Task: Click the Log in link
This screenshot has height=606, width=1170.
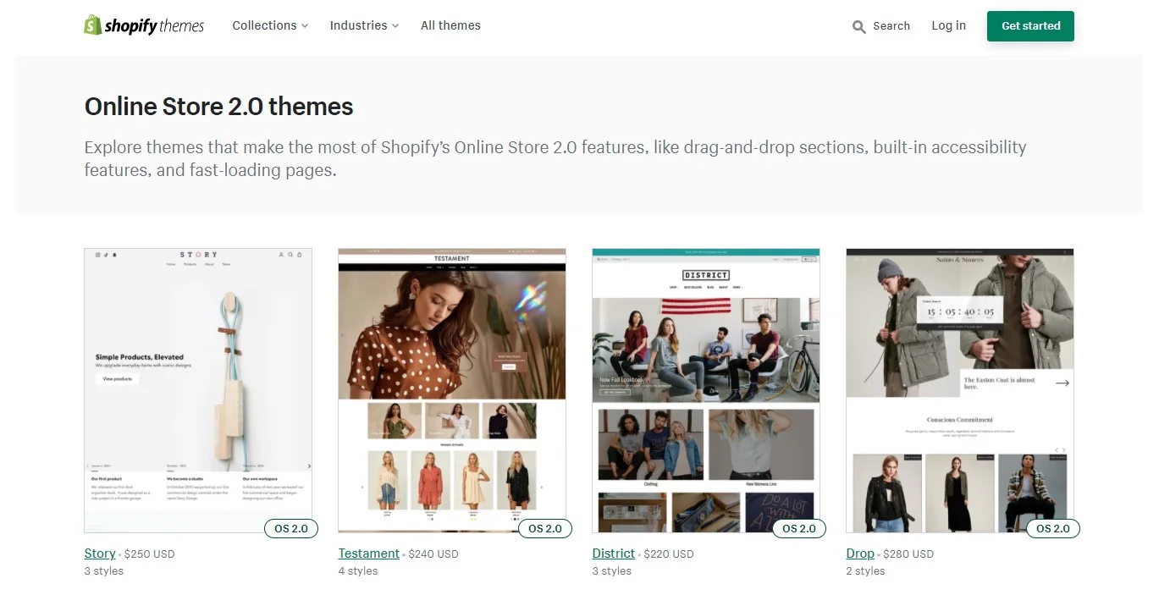Action: (x=948, y=25)
